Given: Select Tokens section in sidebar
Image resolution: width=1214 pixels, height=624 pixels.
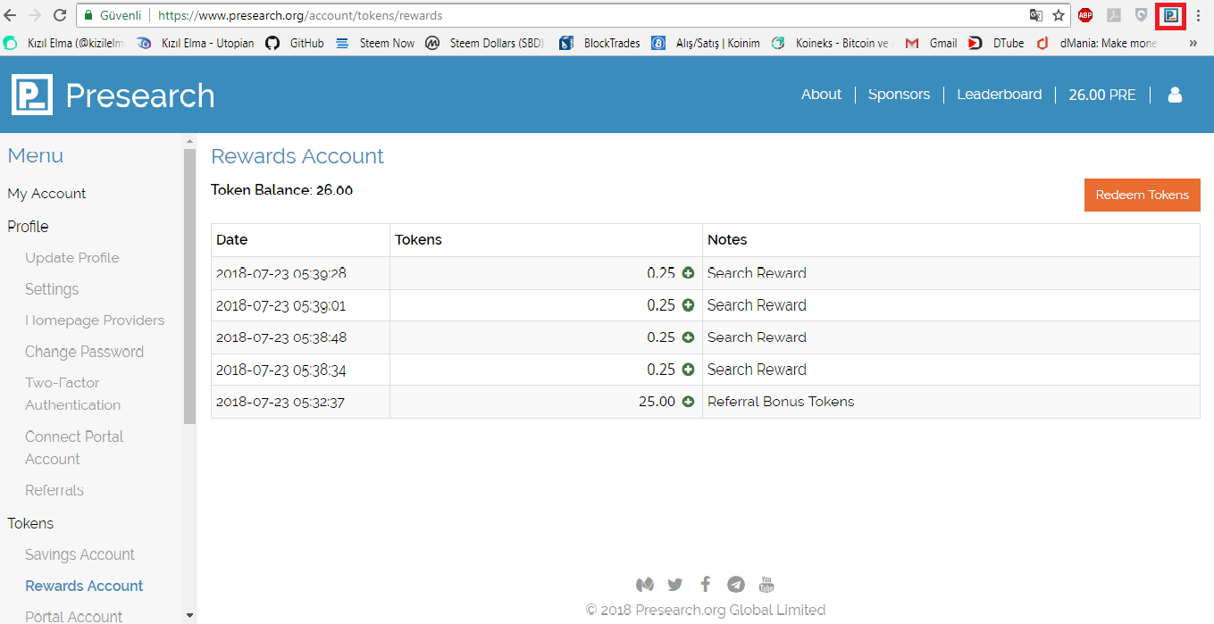Looking at the screenshot, I should tap(30, 523).
